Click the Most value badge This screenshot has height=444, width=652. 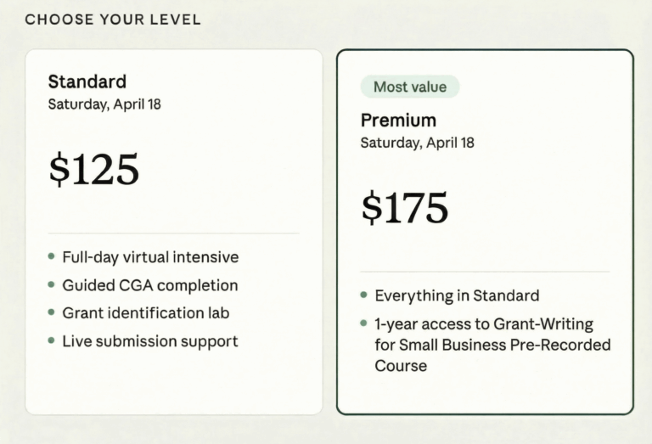[x=410, y=87]
